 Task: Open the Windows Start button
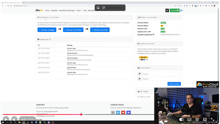click(3, 122)
